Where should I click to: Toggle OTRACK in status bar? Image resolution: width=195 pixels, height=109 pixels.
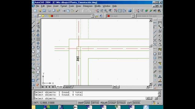(122, 103)
